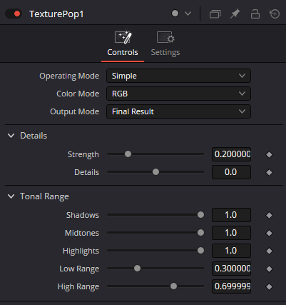Click the TexturePop1 node name
This screenshot has width=286, height=305.
pyautogui.click(x=56, y=14)
